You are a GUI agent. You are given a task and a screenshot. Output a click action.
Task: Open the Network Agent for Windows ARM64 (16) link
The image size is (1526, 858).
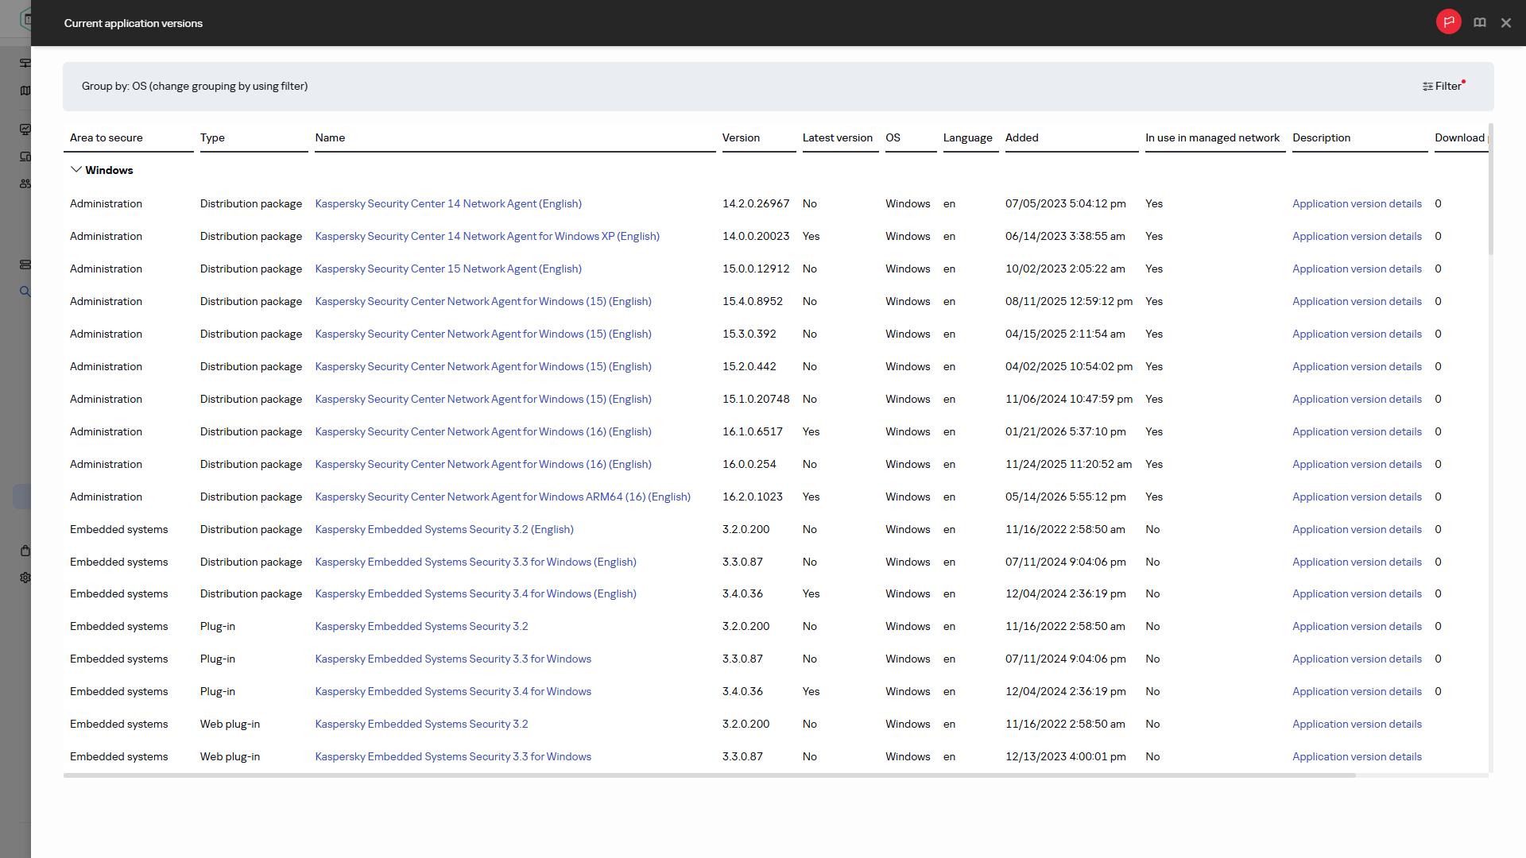(502, 497)
